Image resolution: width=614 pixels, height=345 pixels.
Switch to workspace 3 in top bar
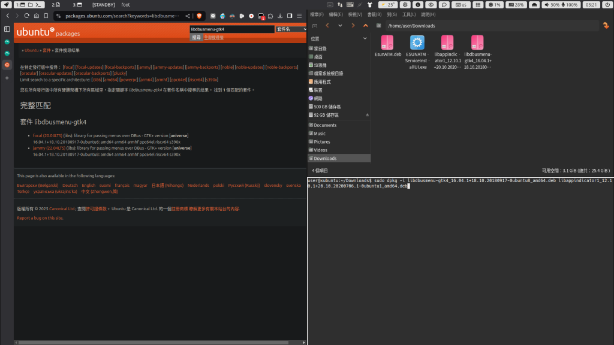point(77,5)
